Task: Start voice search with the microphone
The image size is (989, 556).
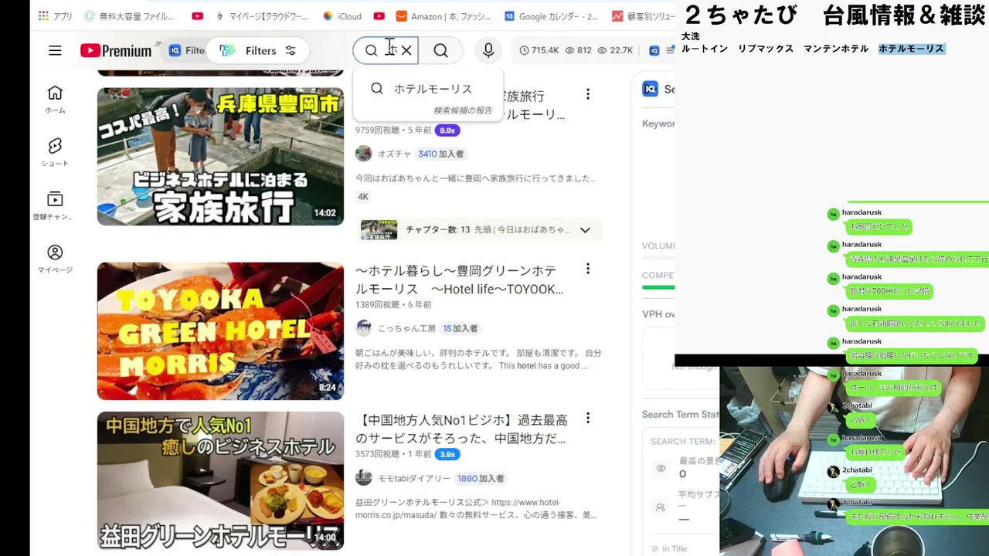Action: click(x=488, y=50)
